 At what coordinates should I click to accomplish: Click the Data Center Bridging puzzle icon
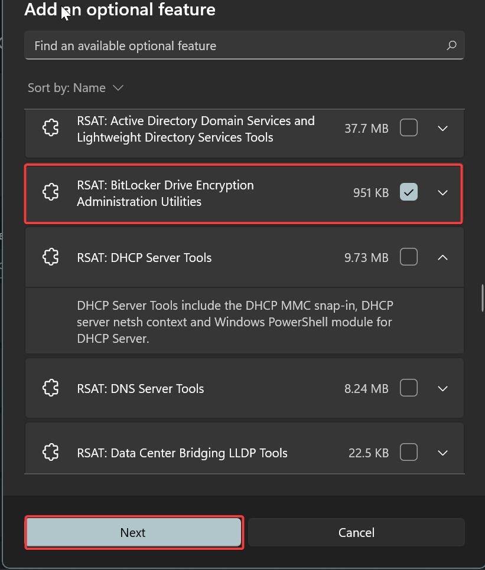click(51, 452)
